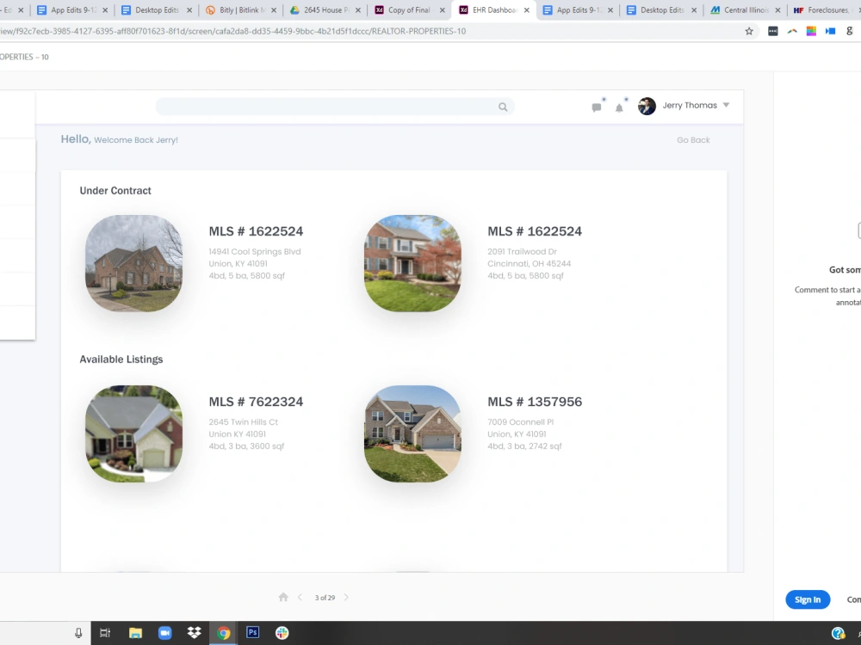Open Slack from the taskbar
The width and height of the screenshot is (861, 645).
[x=282, y=633]
